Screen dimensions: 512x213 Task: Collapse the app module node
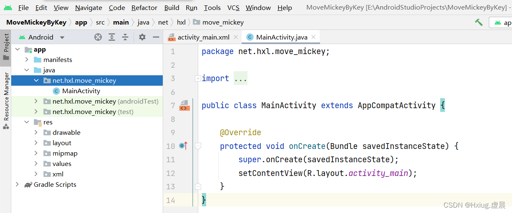18,50
